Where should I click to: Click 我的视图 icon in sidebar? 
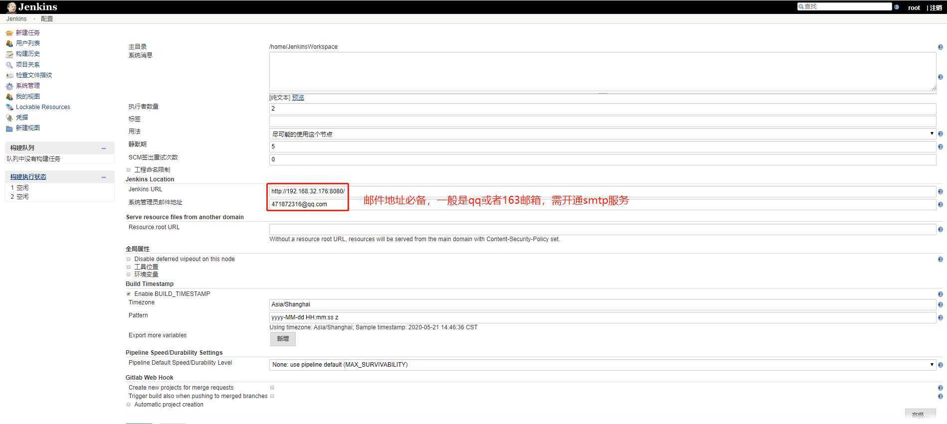click(x=9, y=97)
